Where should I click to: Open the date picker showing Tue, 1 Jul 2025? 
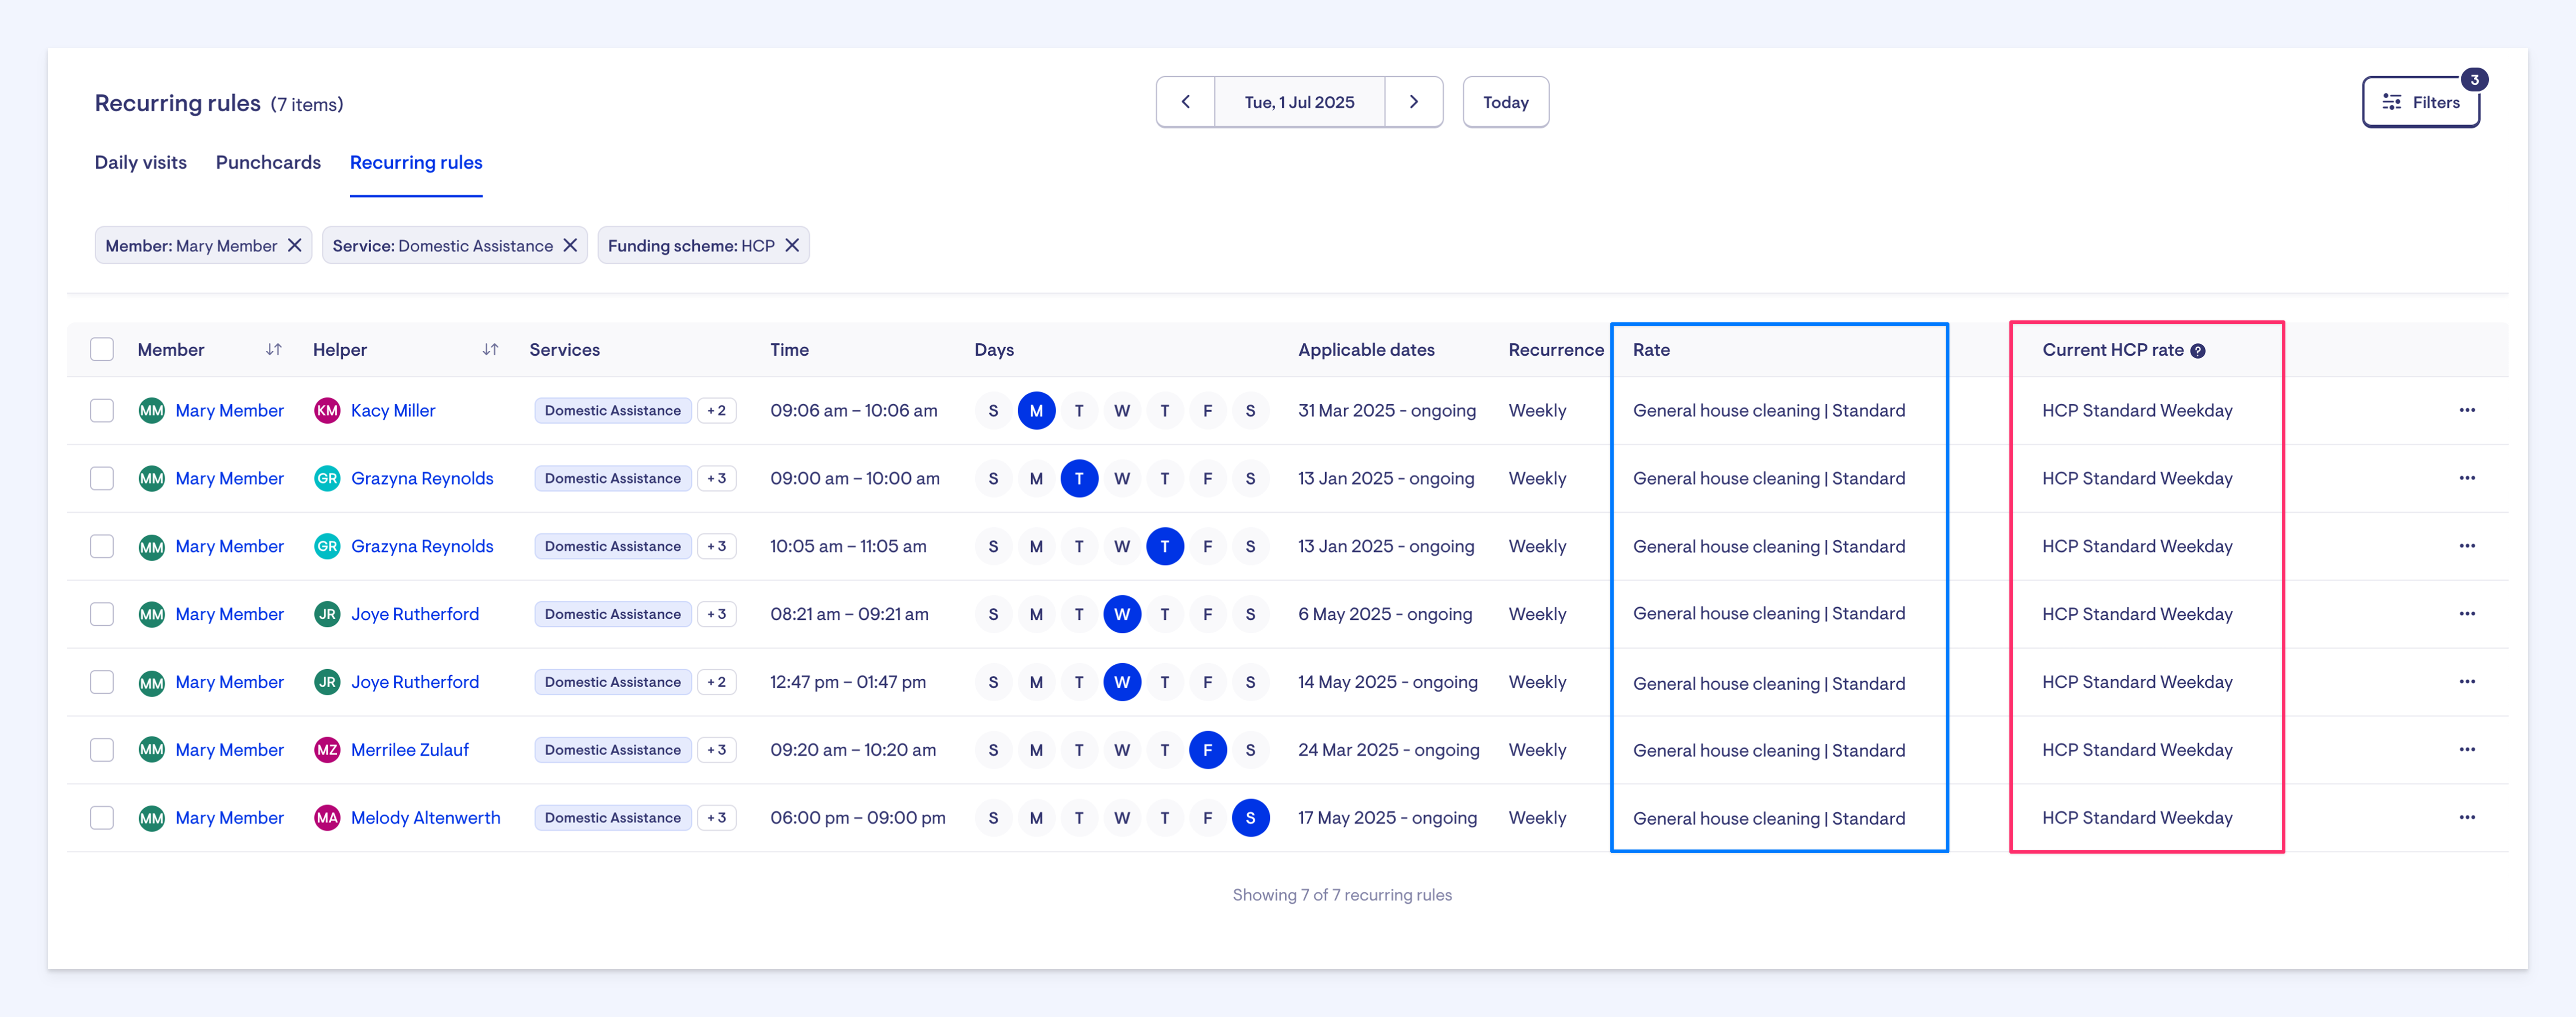pyautogui.click(x=1299, y=102)
